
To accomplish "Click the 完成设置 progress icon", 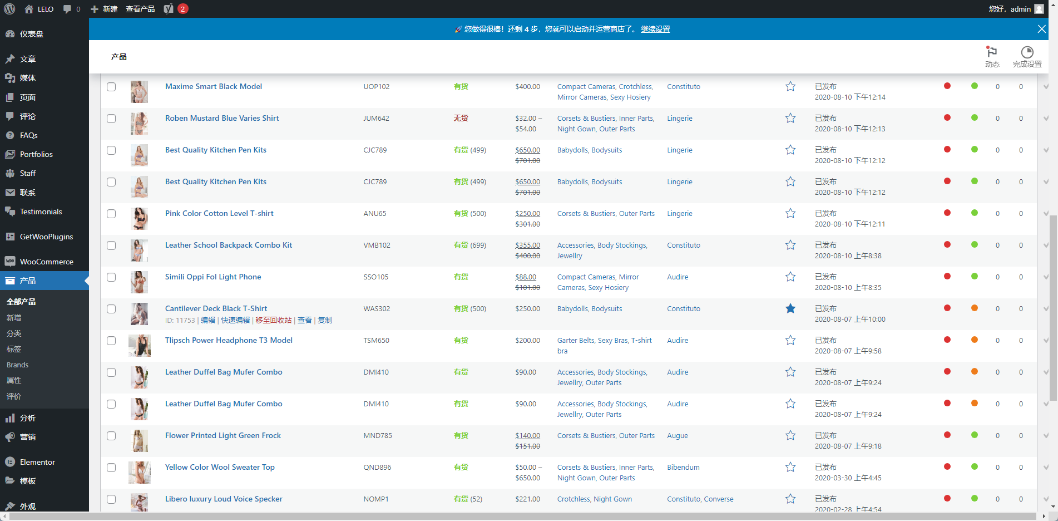I will click(1027, 57).
